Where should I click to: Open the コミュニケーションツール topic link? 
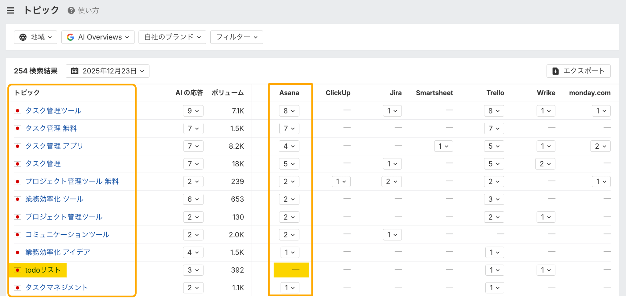pyautogui.click(x=67, y=235)
